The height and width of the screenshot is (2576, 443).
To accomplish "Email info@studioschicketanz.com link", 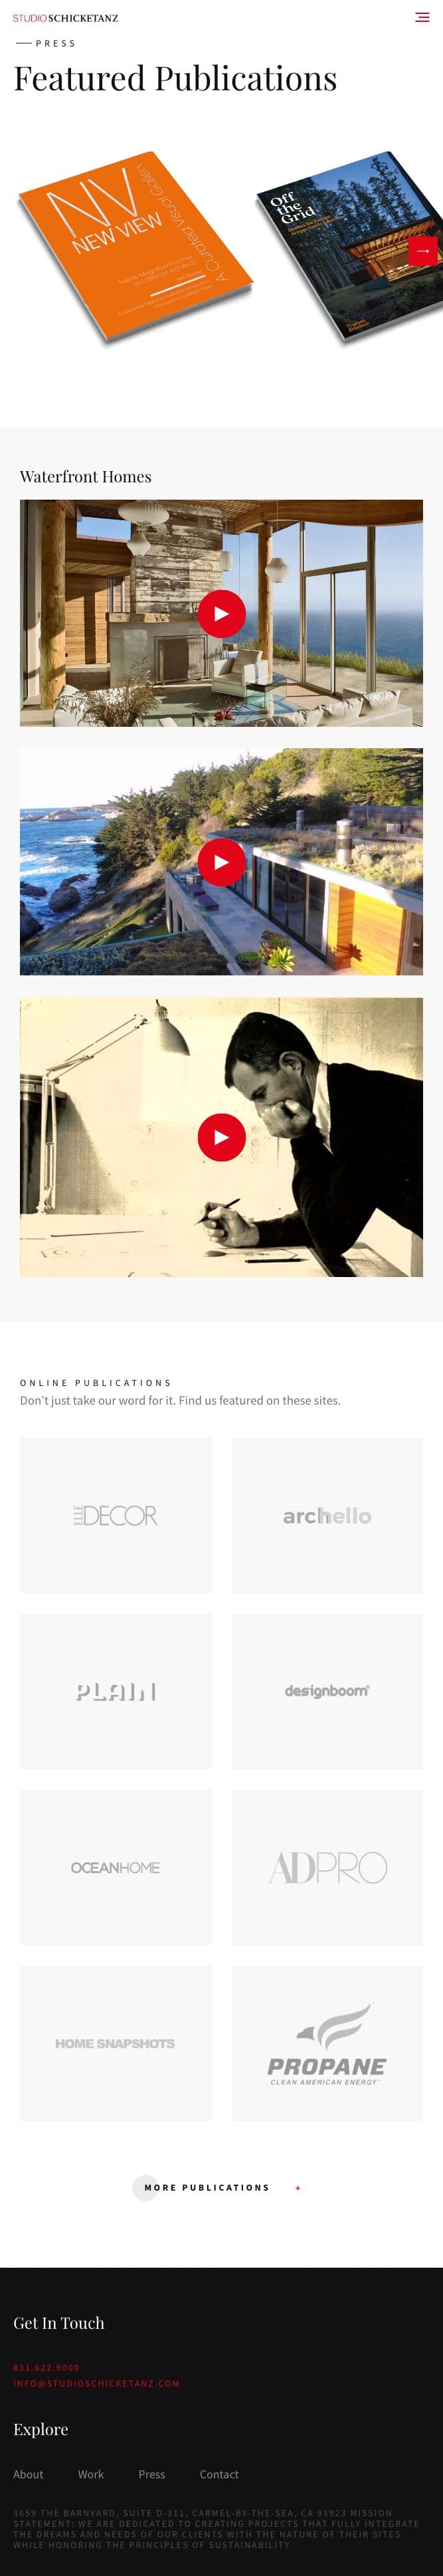I will 96,2383.
